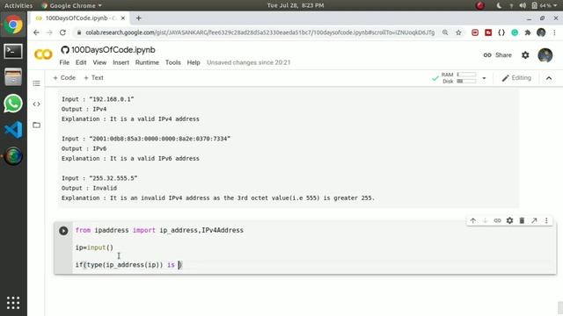This screenshot has width=563, height=316.
Task: Reload the page
Action: [62, 32]
